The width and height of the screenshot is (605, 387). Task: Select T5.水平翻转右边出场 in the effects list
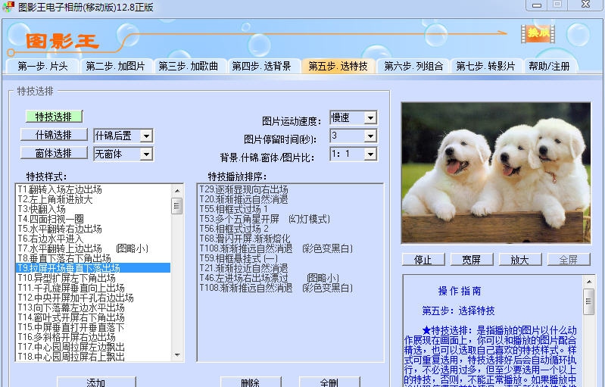[x=61, y=229]
